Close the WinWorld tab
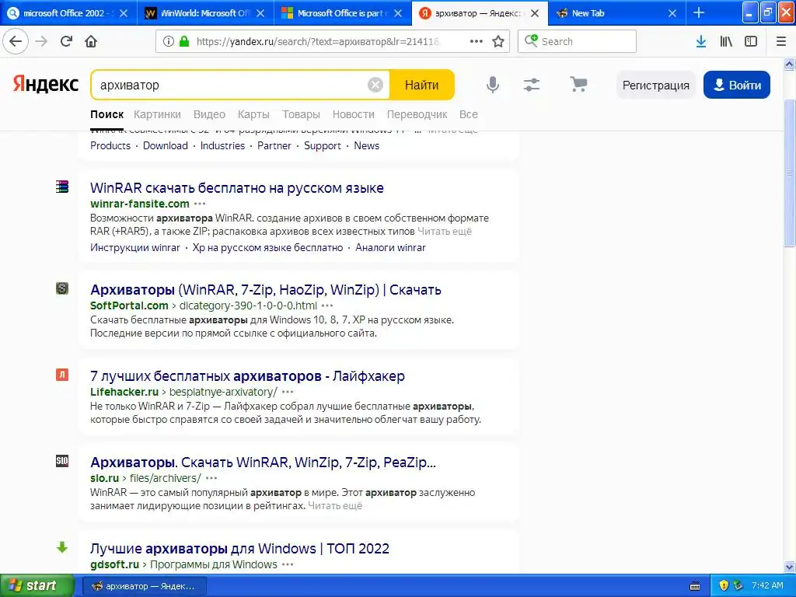Image resolution: width=796 pixels, height=597 pixels. (x=260, y=13)
